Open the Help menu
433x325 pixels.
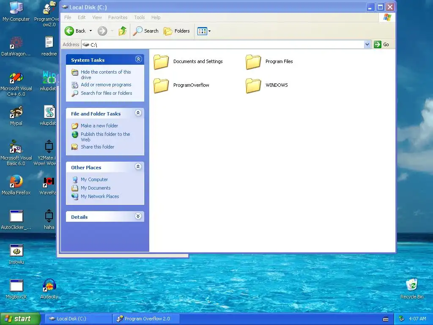coord(156,17)
